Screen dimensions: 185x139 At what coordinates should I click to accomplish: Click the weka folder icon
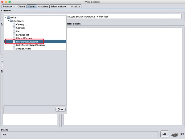click(8, 18)
